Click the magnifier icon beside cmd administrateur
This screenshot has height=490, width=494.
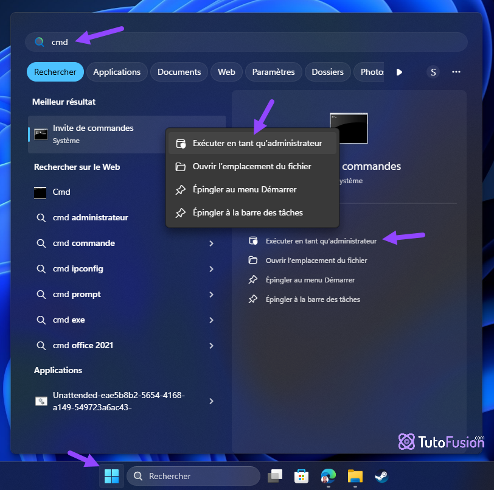41,217
